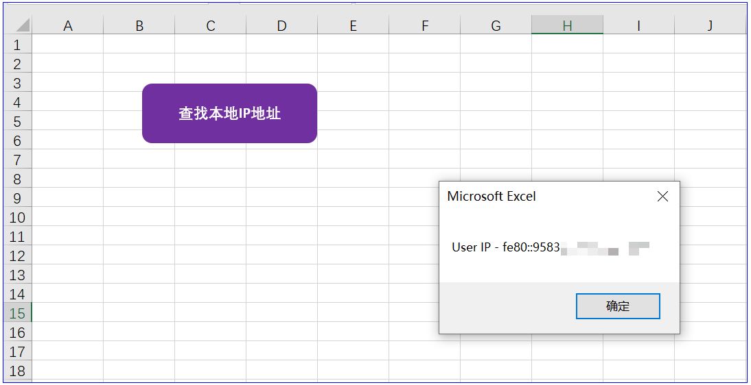Click cell F4
This screenshot has height=385, width=751.
click(x=424, y=101)
